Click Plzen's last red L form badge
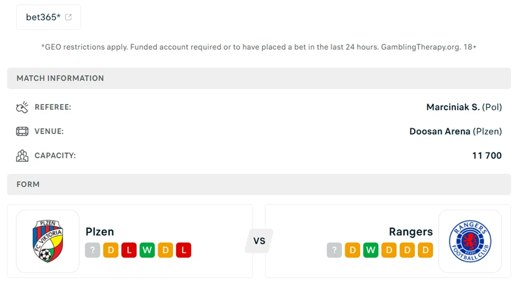The image size is (516, 287). click(183, 250)
